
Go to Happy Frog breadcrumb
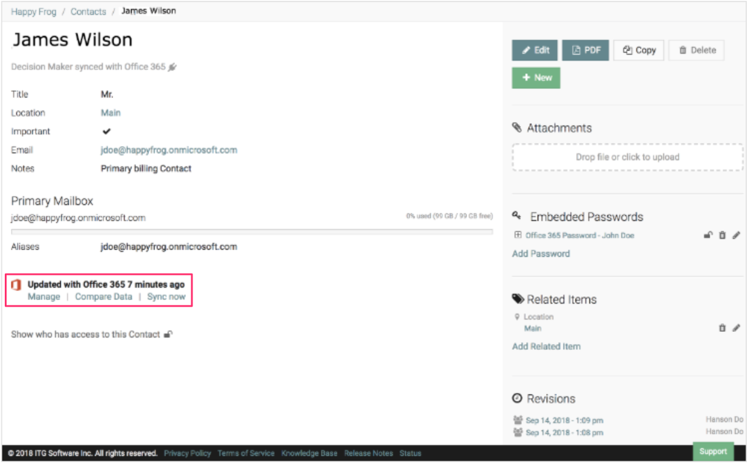click(x=32, y=11)
